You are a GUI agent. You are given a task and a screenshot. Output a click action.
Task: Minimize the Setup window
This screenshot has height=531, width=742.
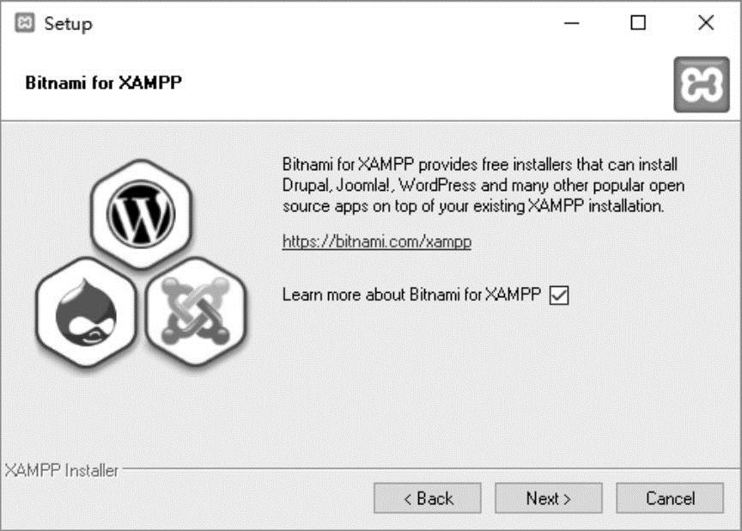572,22
